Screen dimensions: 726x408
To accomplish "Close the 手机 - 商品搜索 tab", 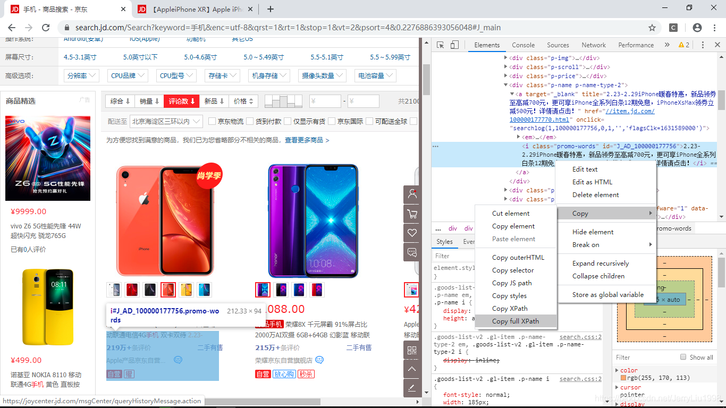I will pos(123,9).
